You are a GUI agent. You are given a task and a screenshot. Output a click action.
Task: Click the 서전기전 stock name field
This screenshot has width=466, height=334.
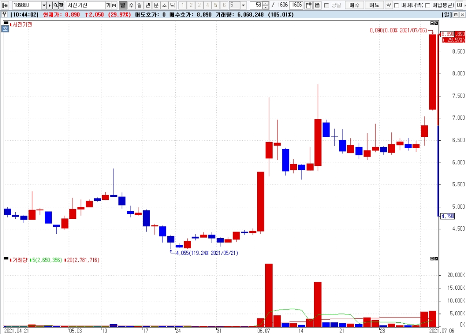click(x=86, y=5)
